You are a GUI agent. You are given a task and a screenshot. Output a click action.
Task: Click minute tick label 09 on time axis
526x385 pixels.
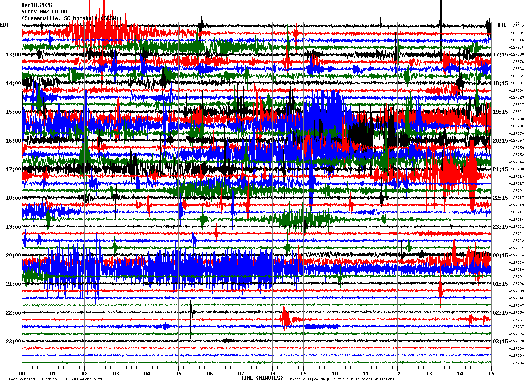point(304,374)
